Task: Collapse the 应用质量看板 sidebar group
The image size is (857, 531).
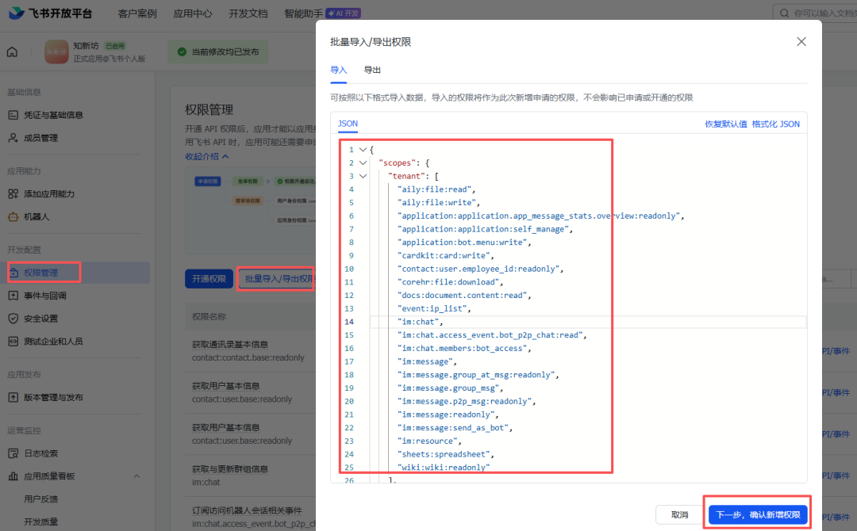Action: point(136,476)
